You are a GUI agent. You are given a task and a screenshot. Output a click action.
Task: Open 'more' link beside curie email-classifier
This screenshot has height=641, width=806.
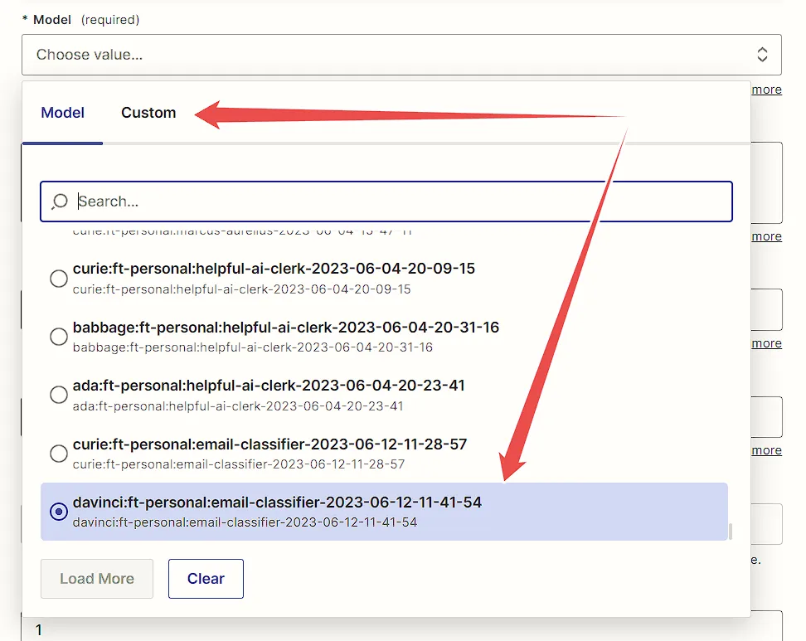766,450
